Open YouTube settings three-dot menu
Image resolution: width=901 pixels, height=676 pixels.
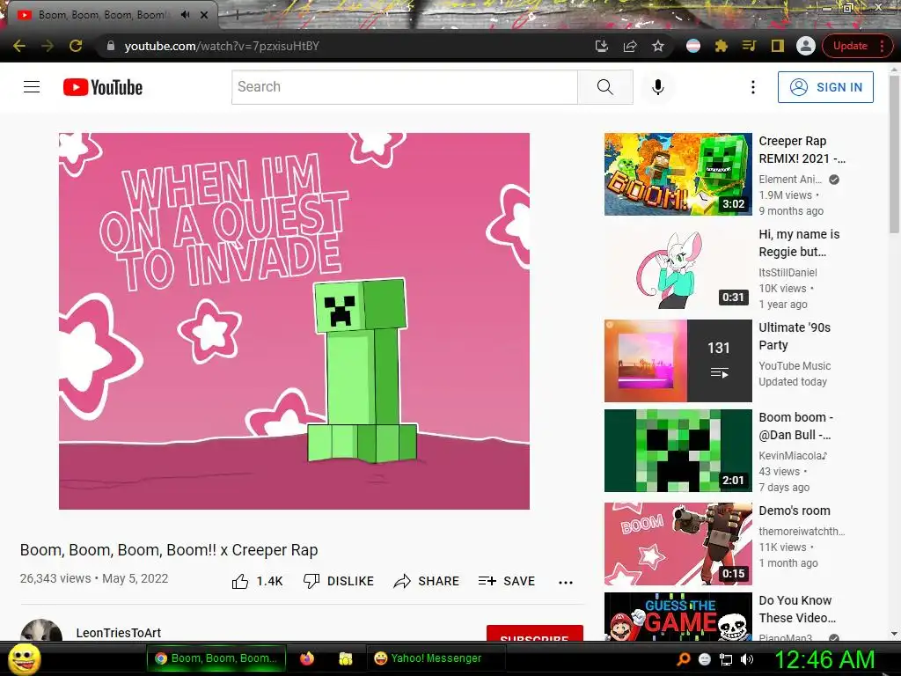[753, 87]
